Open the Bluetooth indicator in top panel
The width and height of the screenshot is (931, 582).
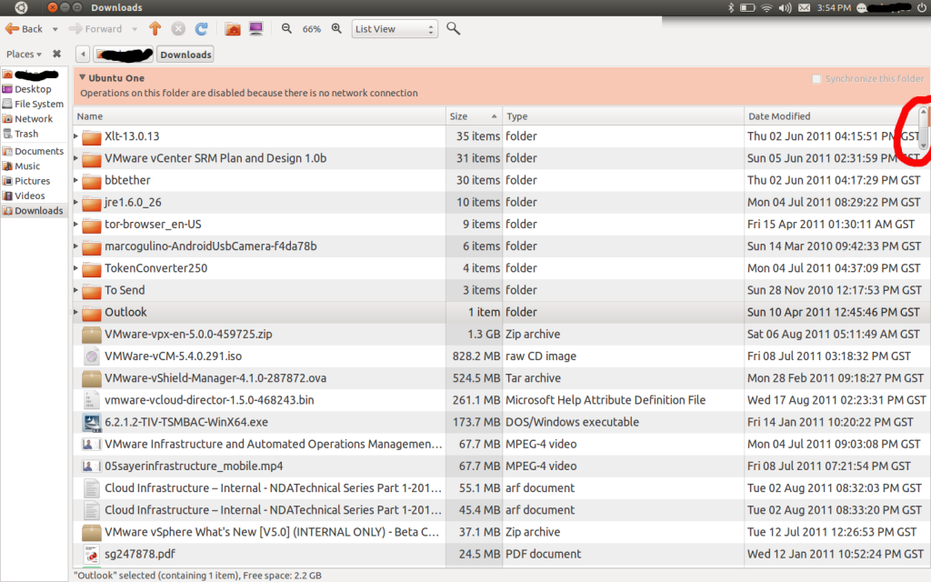[732, 7]
